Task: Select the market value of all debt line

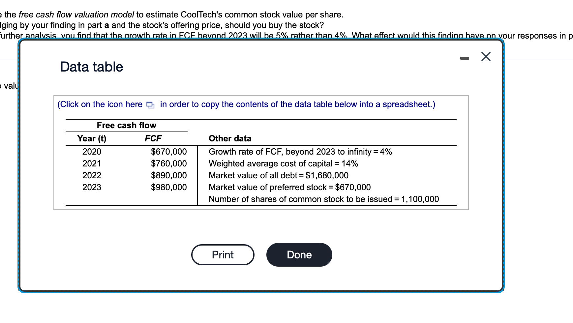Action: (x=278, y=175)
